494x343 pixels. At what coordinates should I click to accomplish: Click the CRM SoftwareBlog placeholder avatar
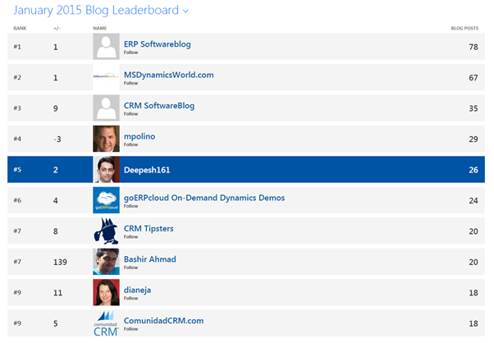106,107
